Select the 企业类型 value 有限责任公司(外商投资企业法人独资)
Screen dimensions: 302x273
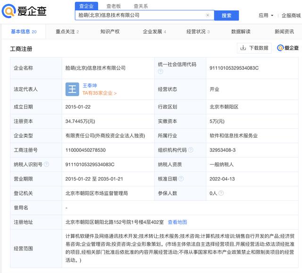pos(105,136)
